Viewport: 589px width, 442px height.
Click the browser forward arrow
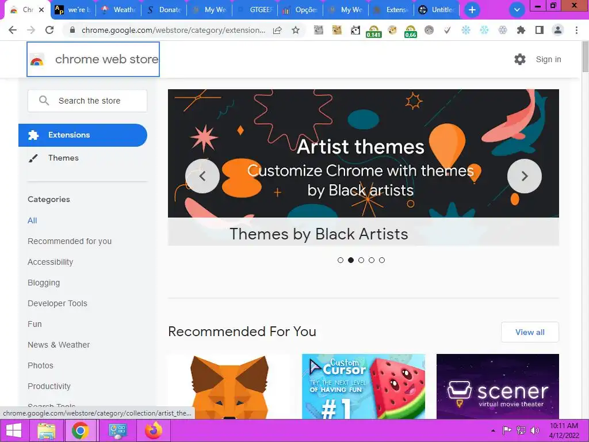coord(31,30)
